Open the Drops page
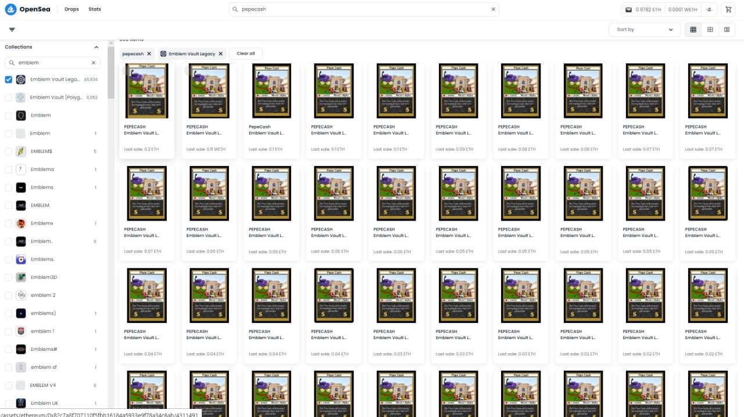The width and height of the screenshot is (744, 417). tap(71, 9)
